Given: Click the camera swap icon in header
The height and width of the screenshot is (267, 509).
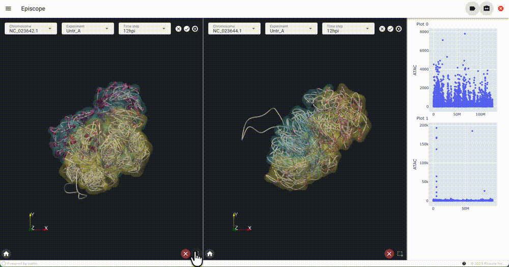Looking at the screenshot, I should (486, 9).
